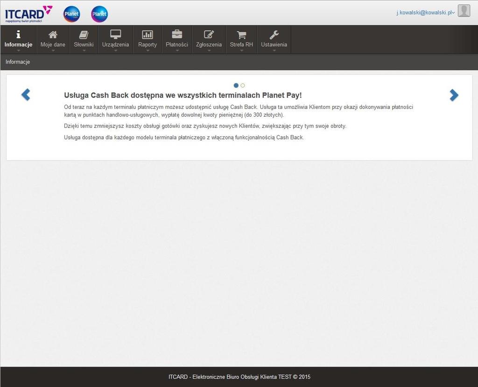
Task: Click the ITCARD logo
Action: point(28,14)
